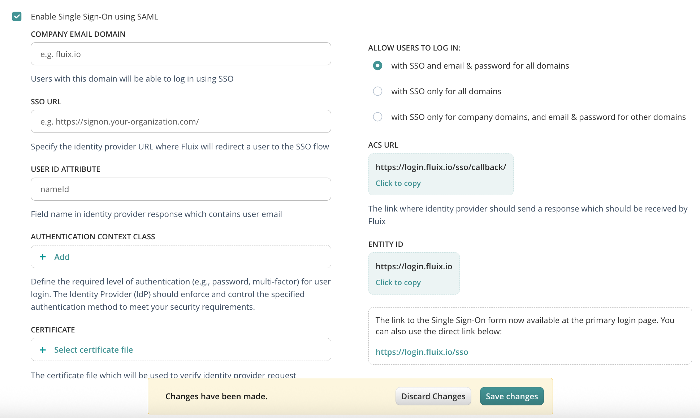700x418 pixels.
Task: Click into the SSO URL input
Action: tap(181, 122)
